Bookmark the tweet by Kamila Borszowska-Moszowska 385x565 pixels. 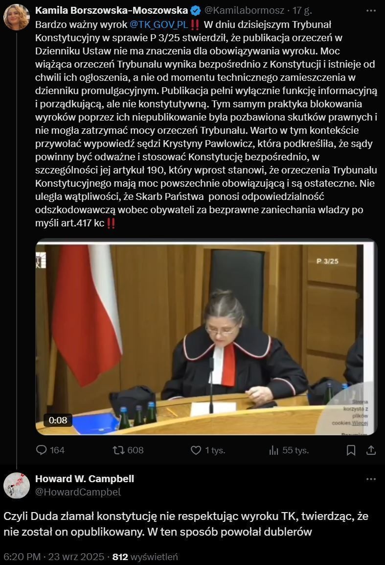pyautogui.click(x=351, y=450)
